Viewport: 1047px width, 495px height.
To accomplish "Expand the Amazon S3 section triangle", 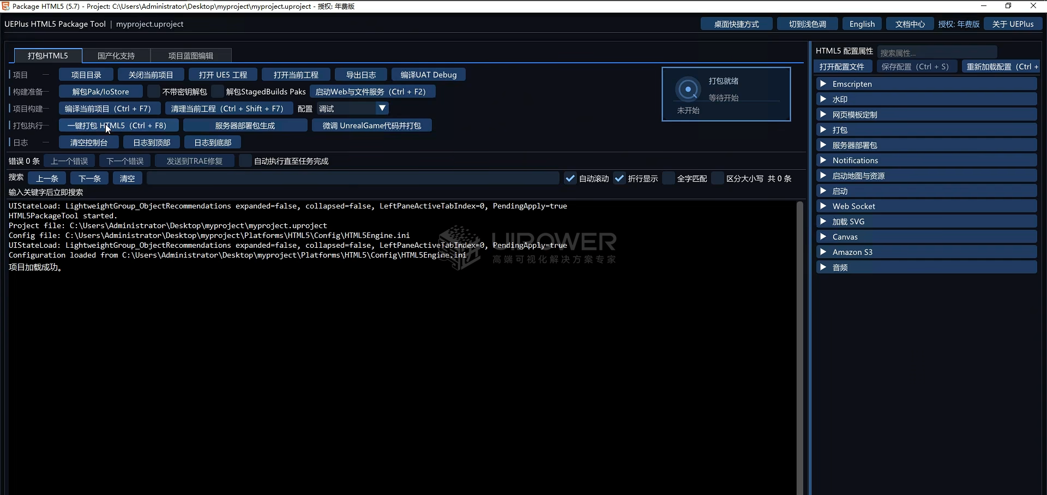I will tap(823, 252).
